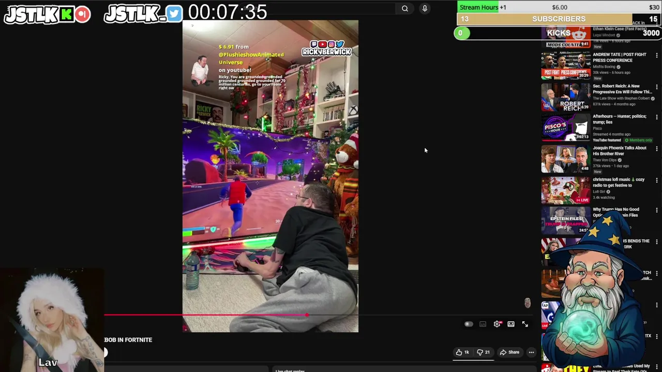The image size is (662, 372).
Task: Click the Twitter bird icon in overlay
Action: [174, 14]
